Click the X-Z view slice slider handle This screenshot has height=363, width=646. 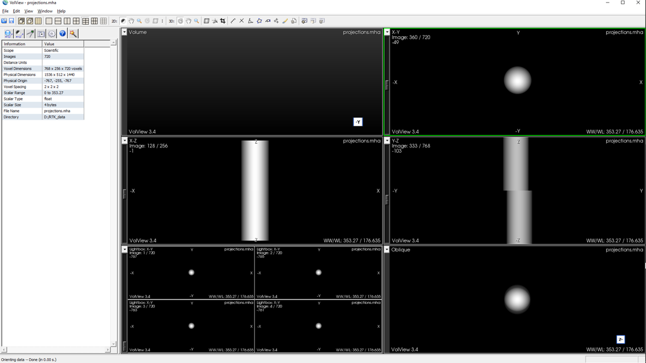[125, 194]
